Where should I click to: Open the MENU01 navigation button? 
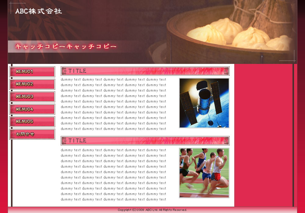(x=32, y=72)
